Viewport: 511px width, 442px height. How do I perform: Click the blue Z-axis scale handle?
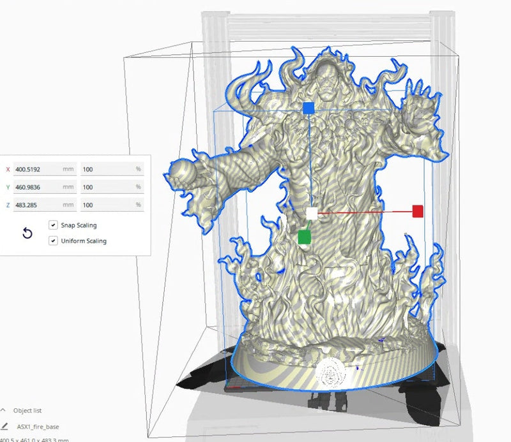(309, 108)
